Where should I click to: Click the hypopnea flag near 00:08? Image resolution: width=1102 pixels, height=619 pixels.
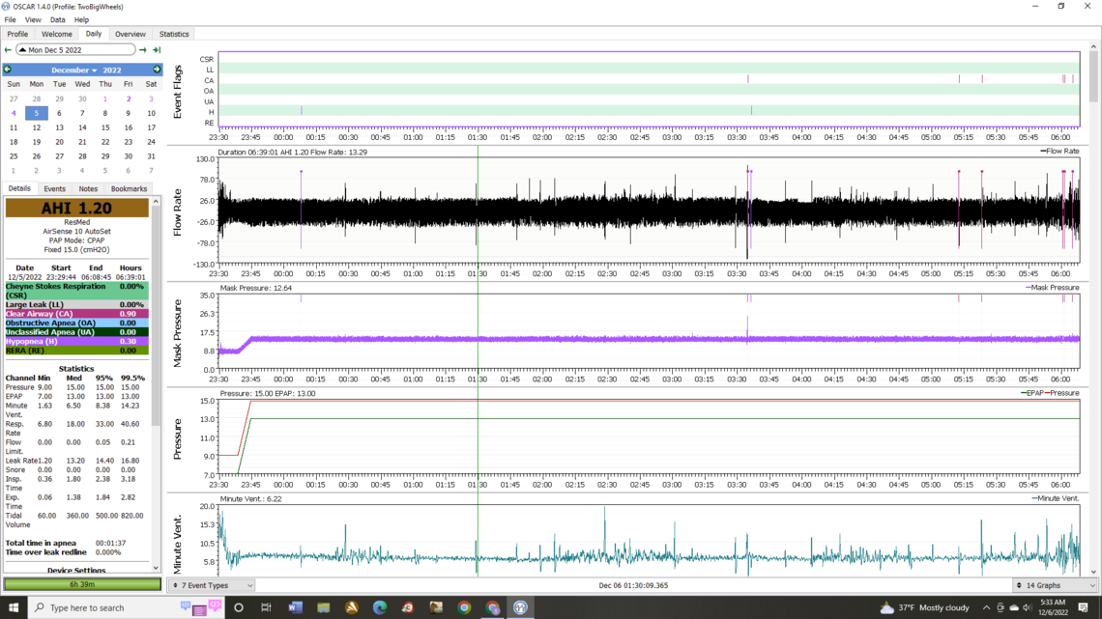tap(302, 111)
